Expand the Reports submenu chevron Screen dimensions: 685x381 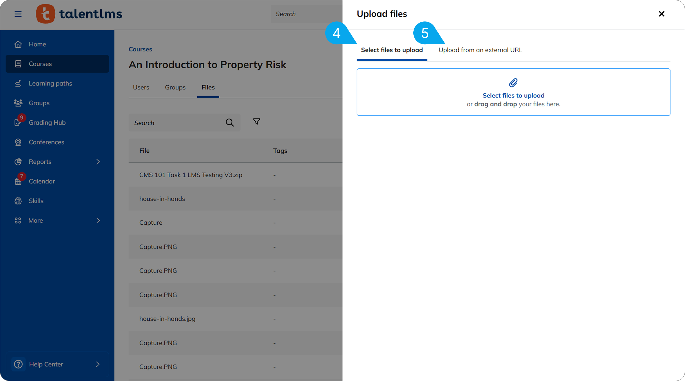98,162
